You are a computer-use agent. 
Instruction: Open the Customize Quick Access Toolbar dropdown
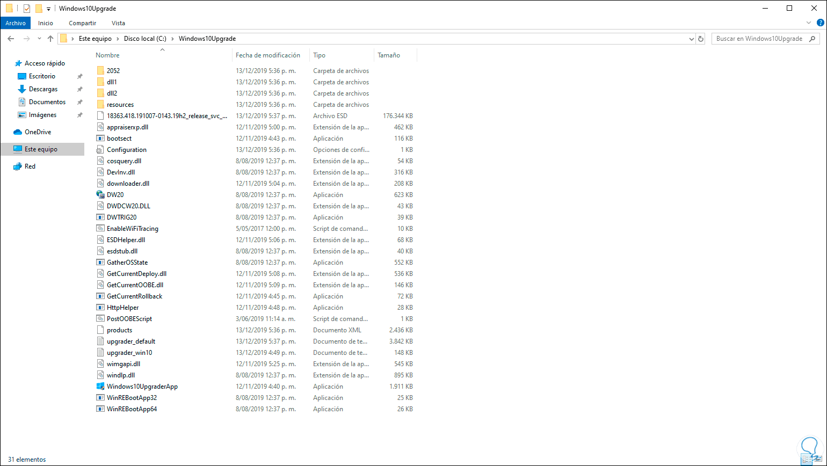[x=48, y=9]
